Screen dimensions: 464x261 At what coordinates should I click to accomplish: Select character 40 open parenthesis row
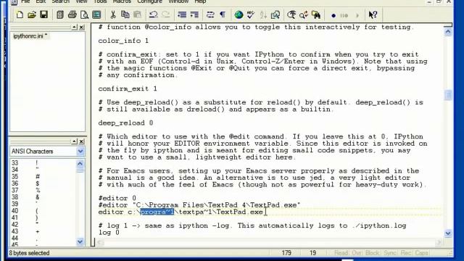(43, 211)
